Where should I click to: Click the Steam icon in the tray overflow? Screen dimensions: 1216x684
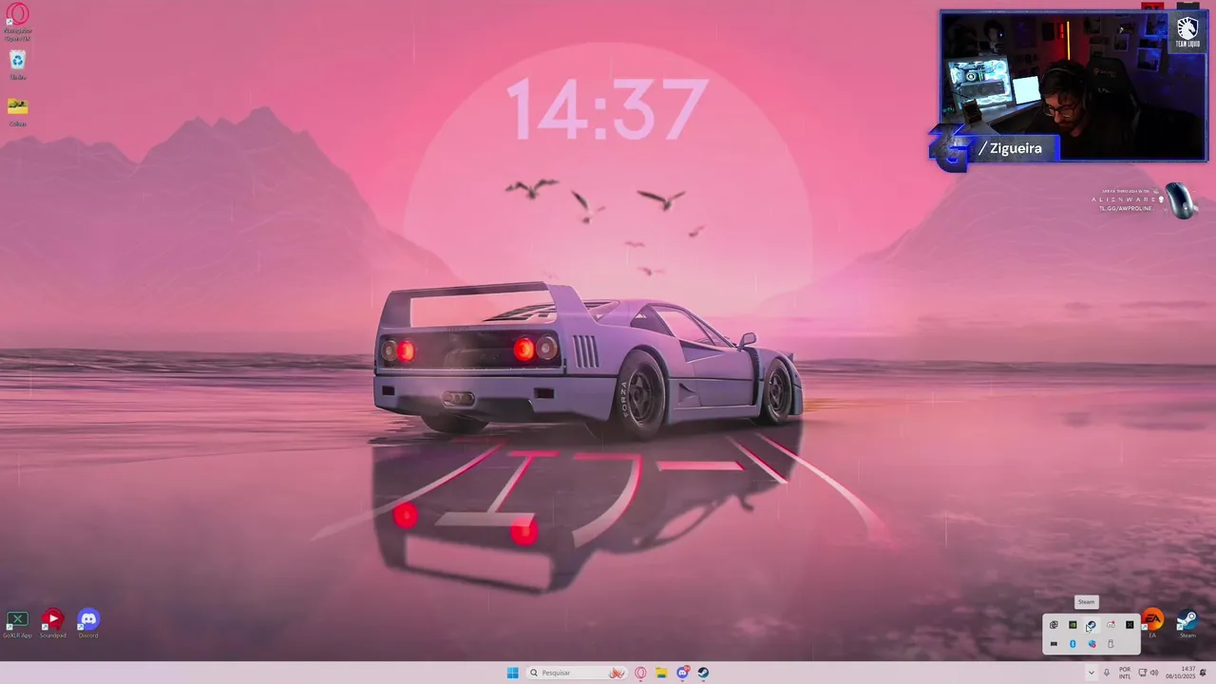click(1092, 625)
